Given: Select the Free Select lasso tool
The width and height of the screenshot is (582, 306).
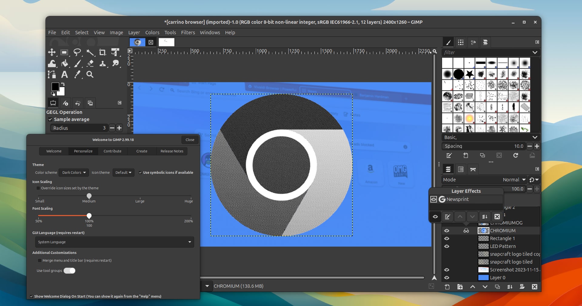Looking at the screenshot, I should click(77, 52).
